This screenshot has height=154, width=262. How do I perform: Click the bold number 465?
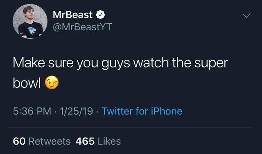pos(85,141)
